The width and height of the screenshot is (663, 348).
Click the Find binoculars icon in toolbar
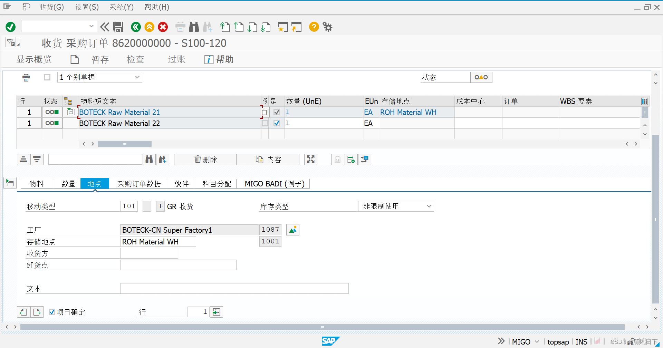194,27
